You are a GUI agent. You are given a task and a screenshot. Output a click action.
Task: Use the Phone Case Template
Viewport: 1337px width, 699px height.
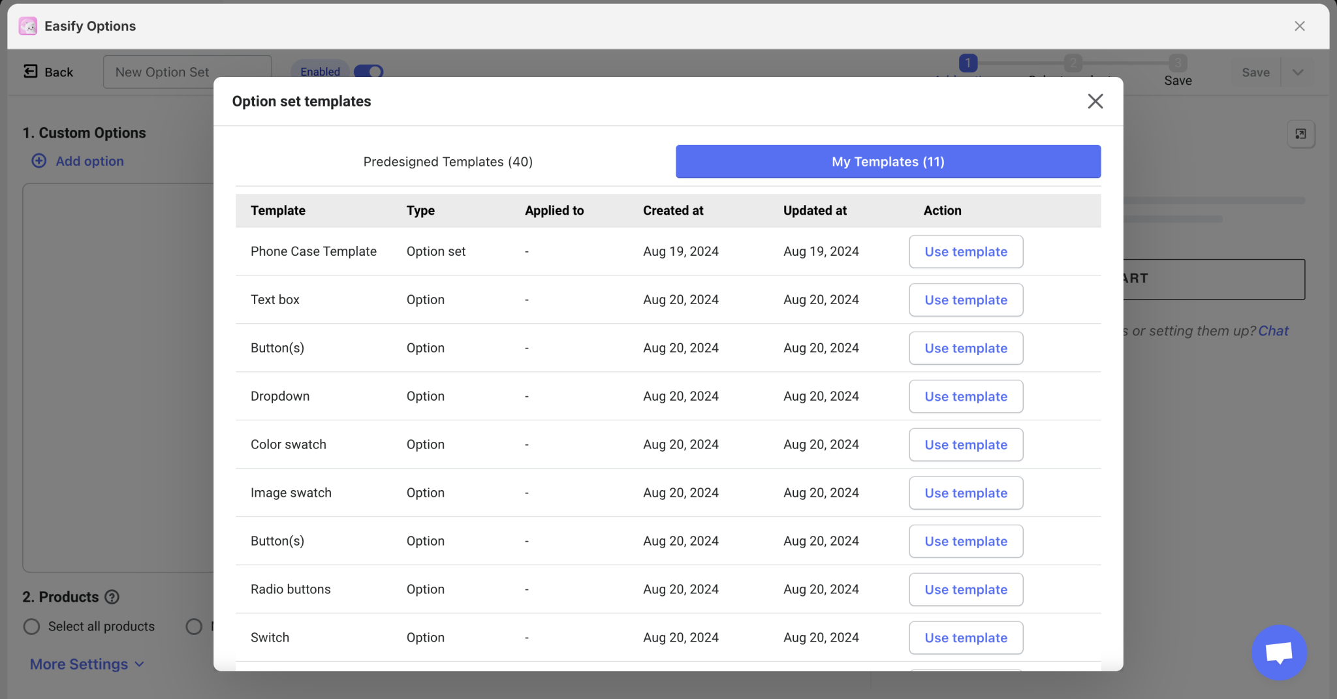[965, 251]
